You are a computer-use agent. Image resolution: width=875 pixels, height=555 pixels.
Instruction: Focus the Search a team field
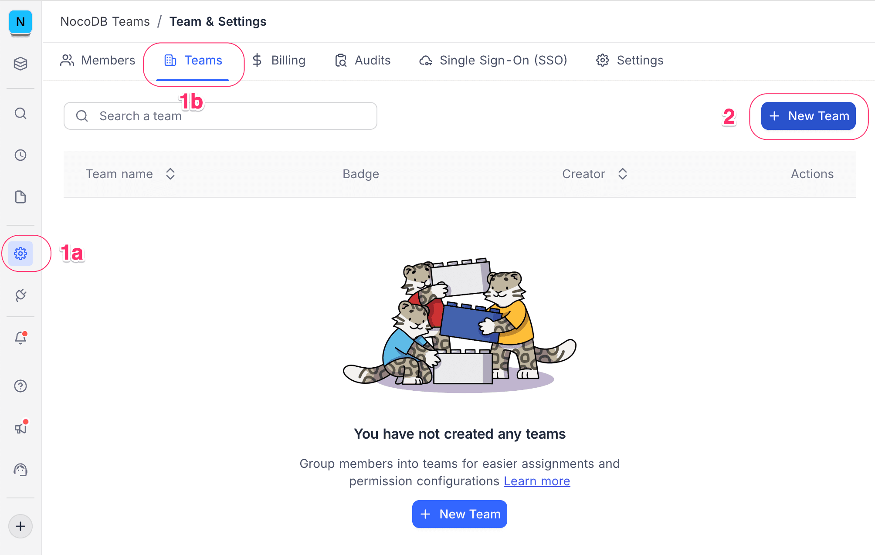pos(227,116)
